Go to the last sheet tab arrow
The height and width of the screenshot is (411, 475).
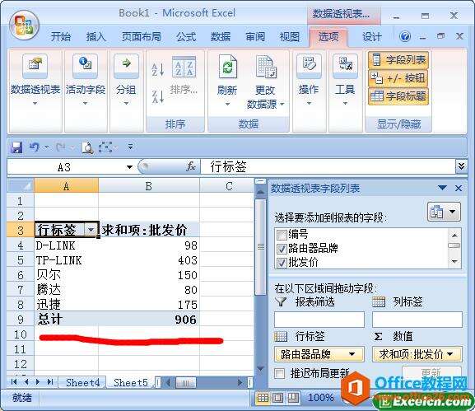50,382
